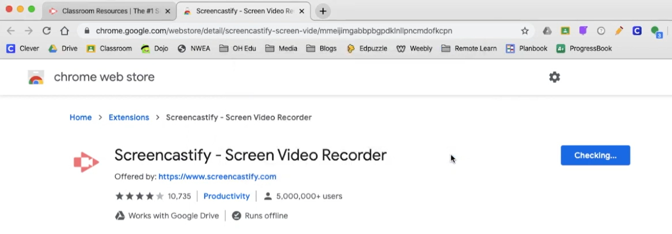Click the Screencastify extension logo
This screenshot has width=672, height=234.
click(x=86, y=162)
